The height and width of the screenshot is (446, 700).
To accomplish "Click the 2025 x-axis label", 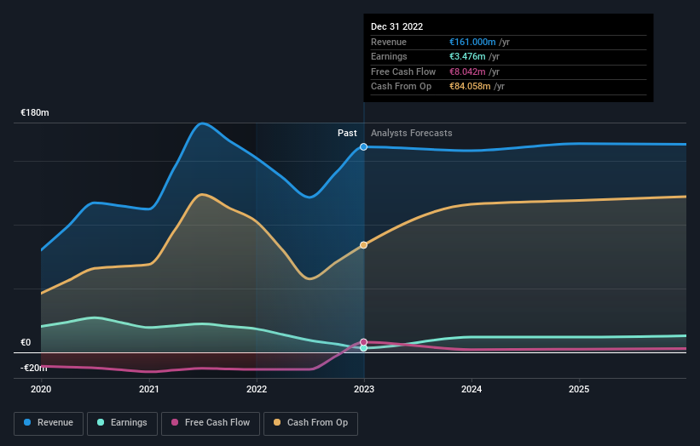I will pyautogui.click(x=579, y=390).
